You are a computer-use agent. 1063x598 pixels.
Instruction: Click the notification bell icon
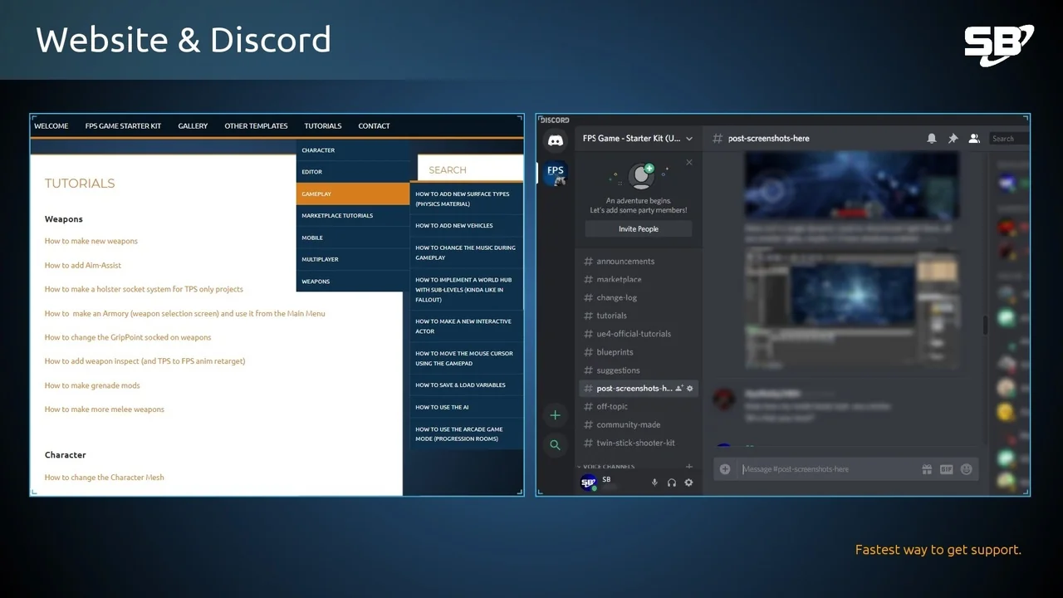click(x=931, y=139)
